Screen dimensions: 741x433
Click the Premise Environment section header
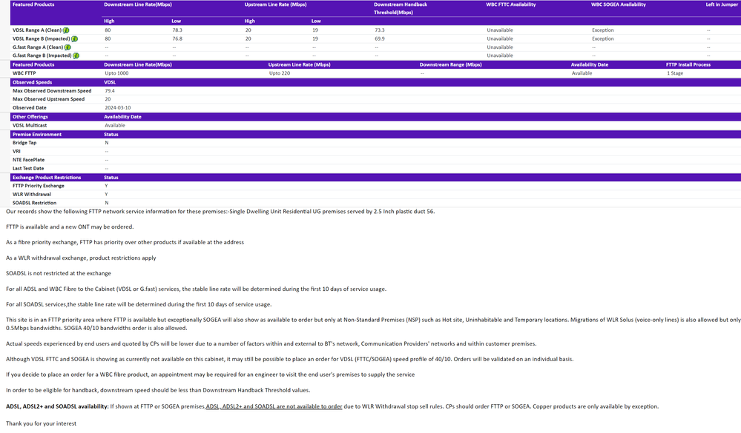[37, 135]
